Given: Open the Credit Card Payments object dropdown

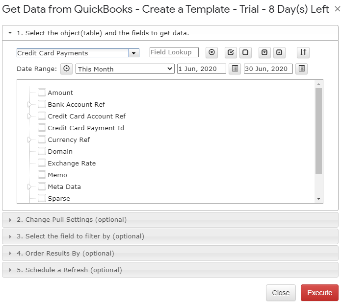Looking at the screenshot, I should point(133,53).
